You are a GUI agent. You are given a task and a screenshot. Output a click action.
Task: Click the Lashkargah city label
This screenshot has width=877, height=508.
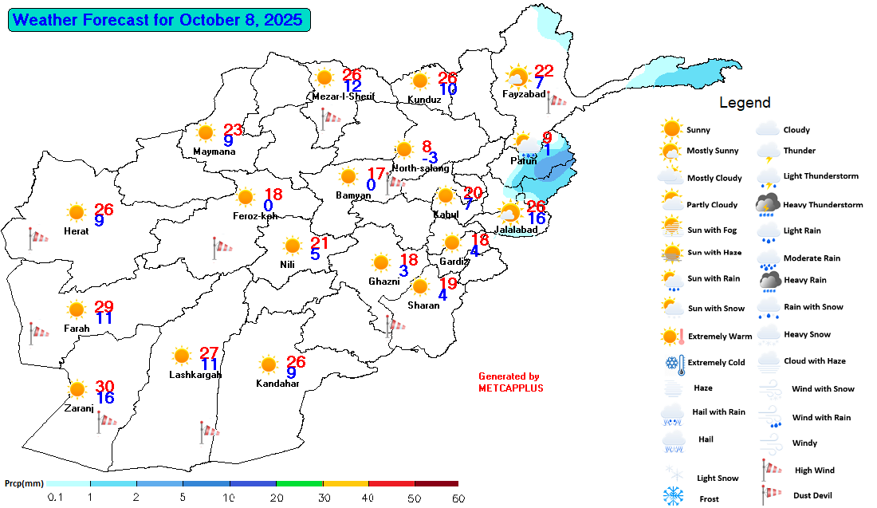pos(195,374)
